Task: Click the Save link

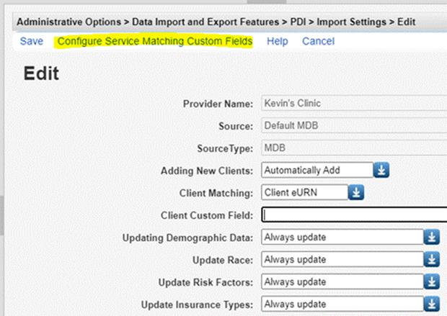Action: [31, 41]
